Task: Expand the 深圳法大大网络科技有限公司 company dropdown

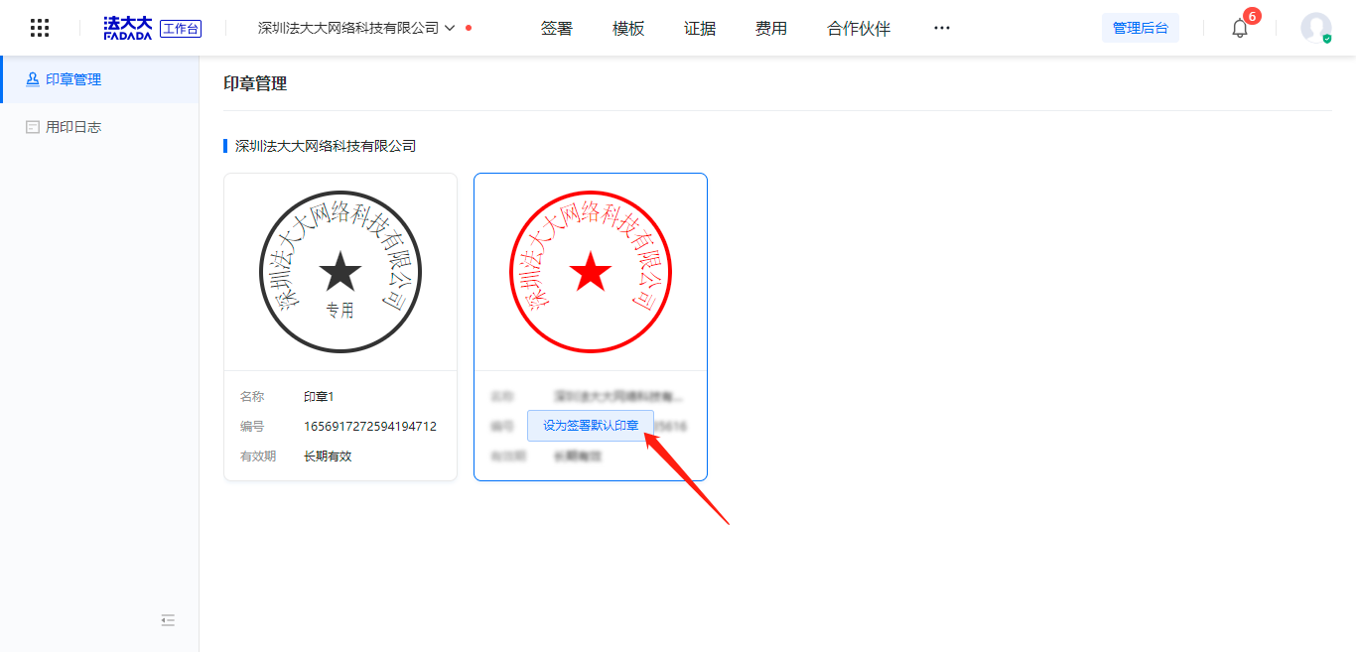Action: point(356,28)
